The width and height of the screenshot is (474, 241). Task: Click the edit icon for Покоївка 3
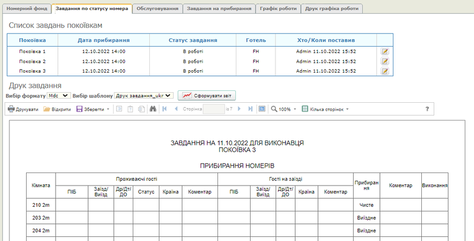(x=385, y=71)
